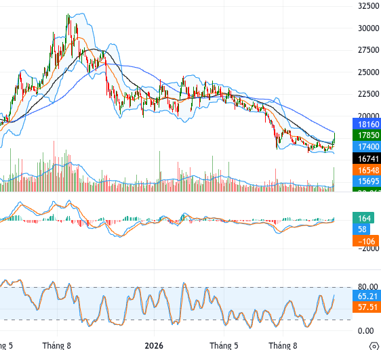The image size is (381, 350).
Task: Click the 0.00 stochastic scale value
Action: [x=365, y=330]
